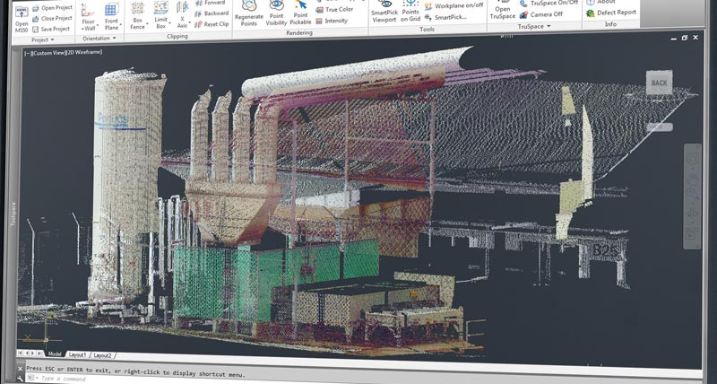Open the Front Plane dropdown arrow
Image resolution: width=717 pixels, height=384 pixels.
point(120,25)
